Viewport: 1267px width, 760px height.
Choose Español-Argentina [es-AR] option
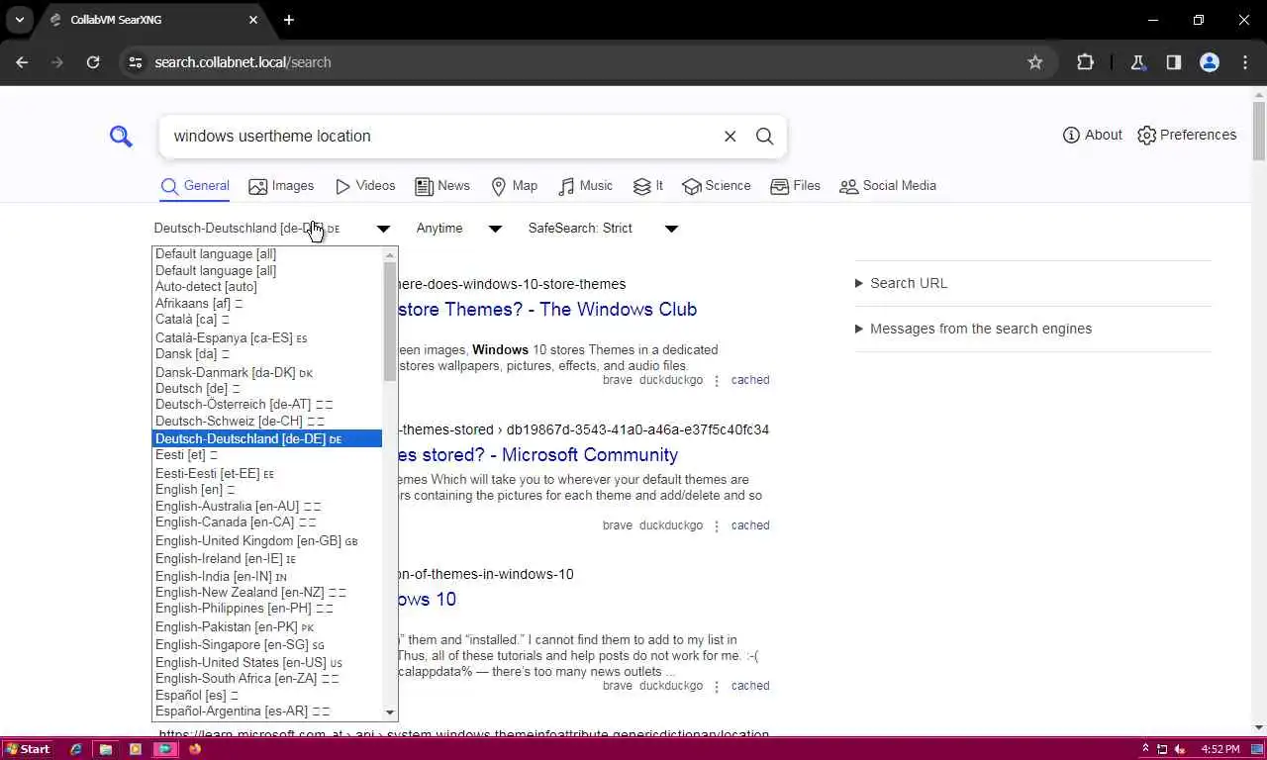pos(267,712)
